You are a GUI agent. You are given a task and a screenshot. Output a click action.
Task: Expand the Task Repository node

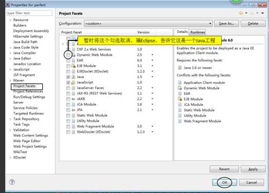(10, 119)
